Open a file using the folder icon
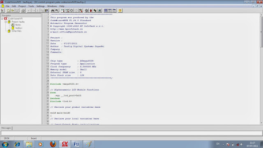Viewport: 263px width, 148px height. click(13, 11)
